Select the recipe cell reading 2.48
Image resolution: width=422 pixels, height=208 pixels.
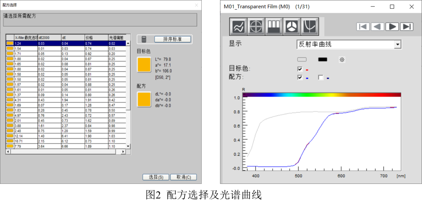tap(26, 131)
